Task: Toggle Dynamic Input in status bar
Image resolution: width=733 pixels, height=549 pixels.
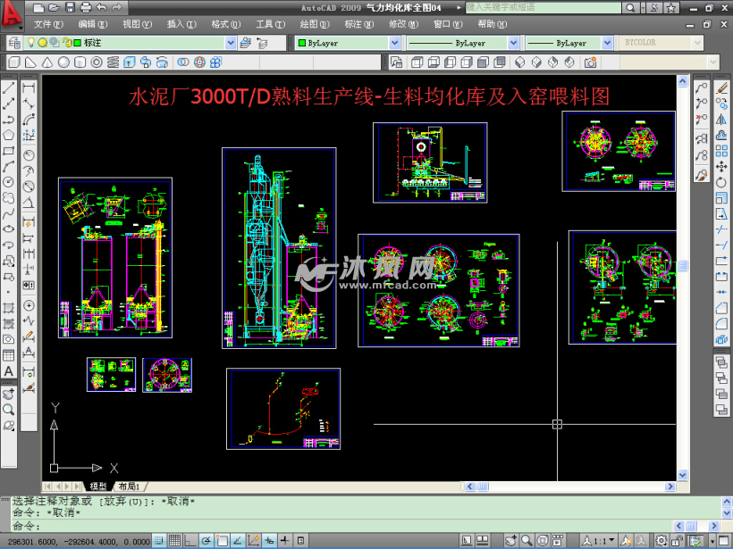Action: (269, 541)
